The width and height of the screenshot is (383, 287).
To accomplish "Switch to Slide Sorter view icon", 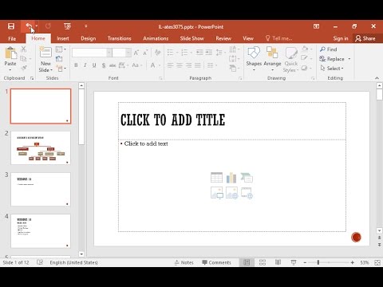I will 263,262.
